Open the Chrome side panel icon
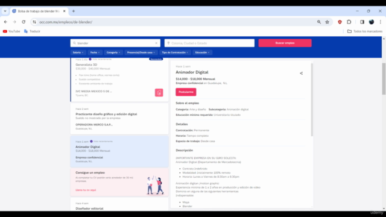Viewport: 386px width, 217px height. point(362,22)
